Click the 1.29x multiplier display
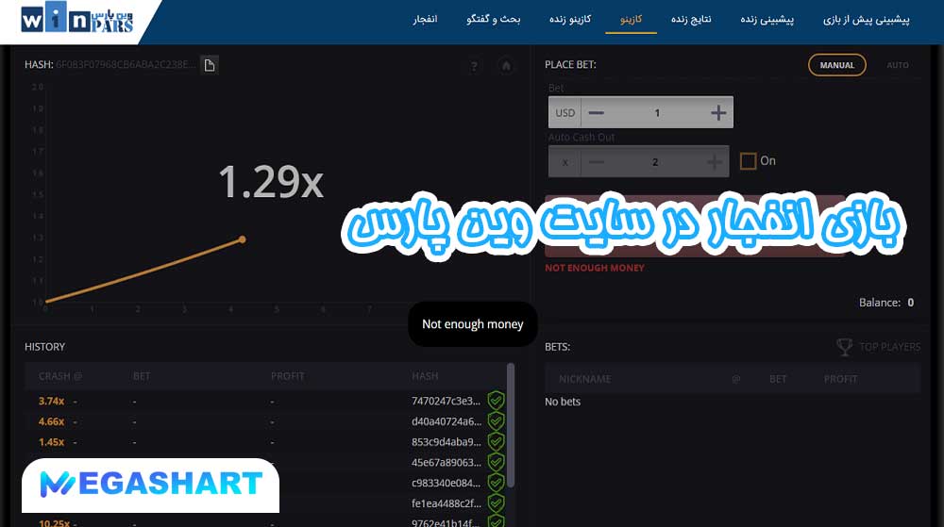This screenshot has height=527, width=944. [271, 182]
